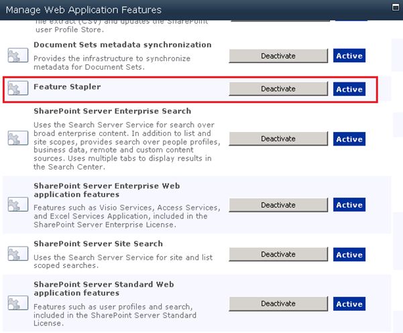This screenshot has width=403, height=333.
Task: Deactivate the Feature Stapler feature
Action: (278, 89)
